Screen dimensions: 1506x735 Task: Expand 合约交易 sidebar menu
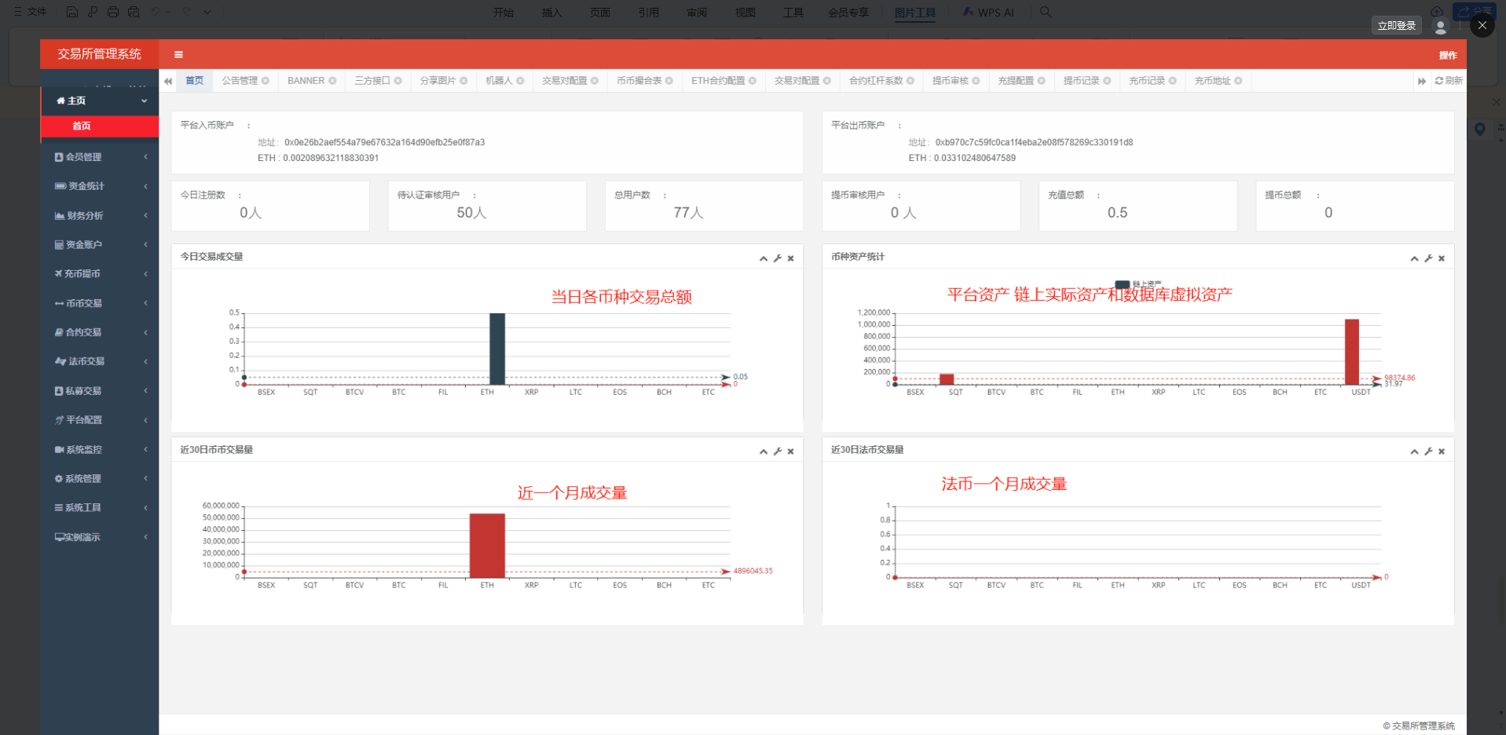coord(100,332)
